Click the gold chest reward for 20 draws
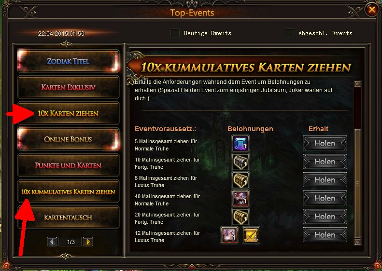382x271 pixels. 241,217
